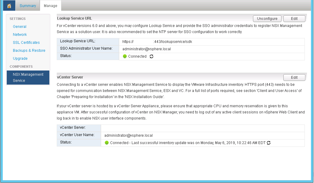Click the 'Lookup Service URL:' row label
This screenshot has width=314, height=183.
pyautogui.click(x=78, y=41)
